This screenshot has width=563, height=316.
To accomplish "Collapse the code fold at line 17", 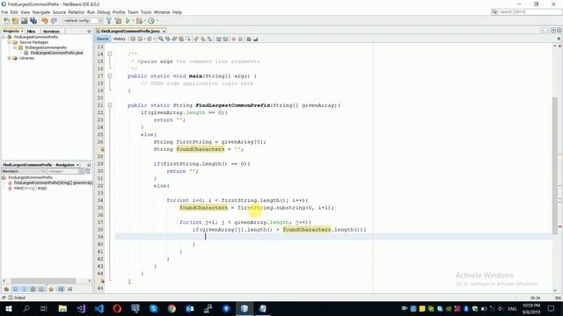I will pos(110,76).
